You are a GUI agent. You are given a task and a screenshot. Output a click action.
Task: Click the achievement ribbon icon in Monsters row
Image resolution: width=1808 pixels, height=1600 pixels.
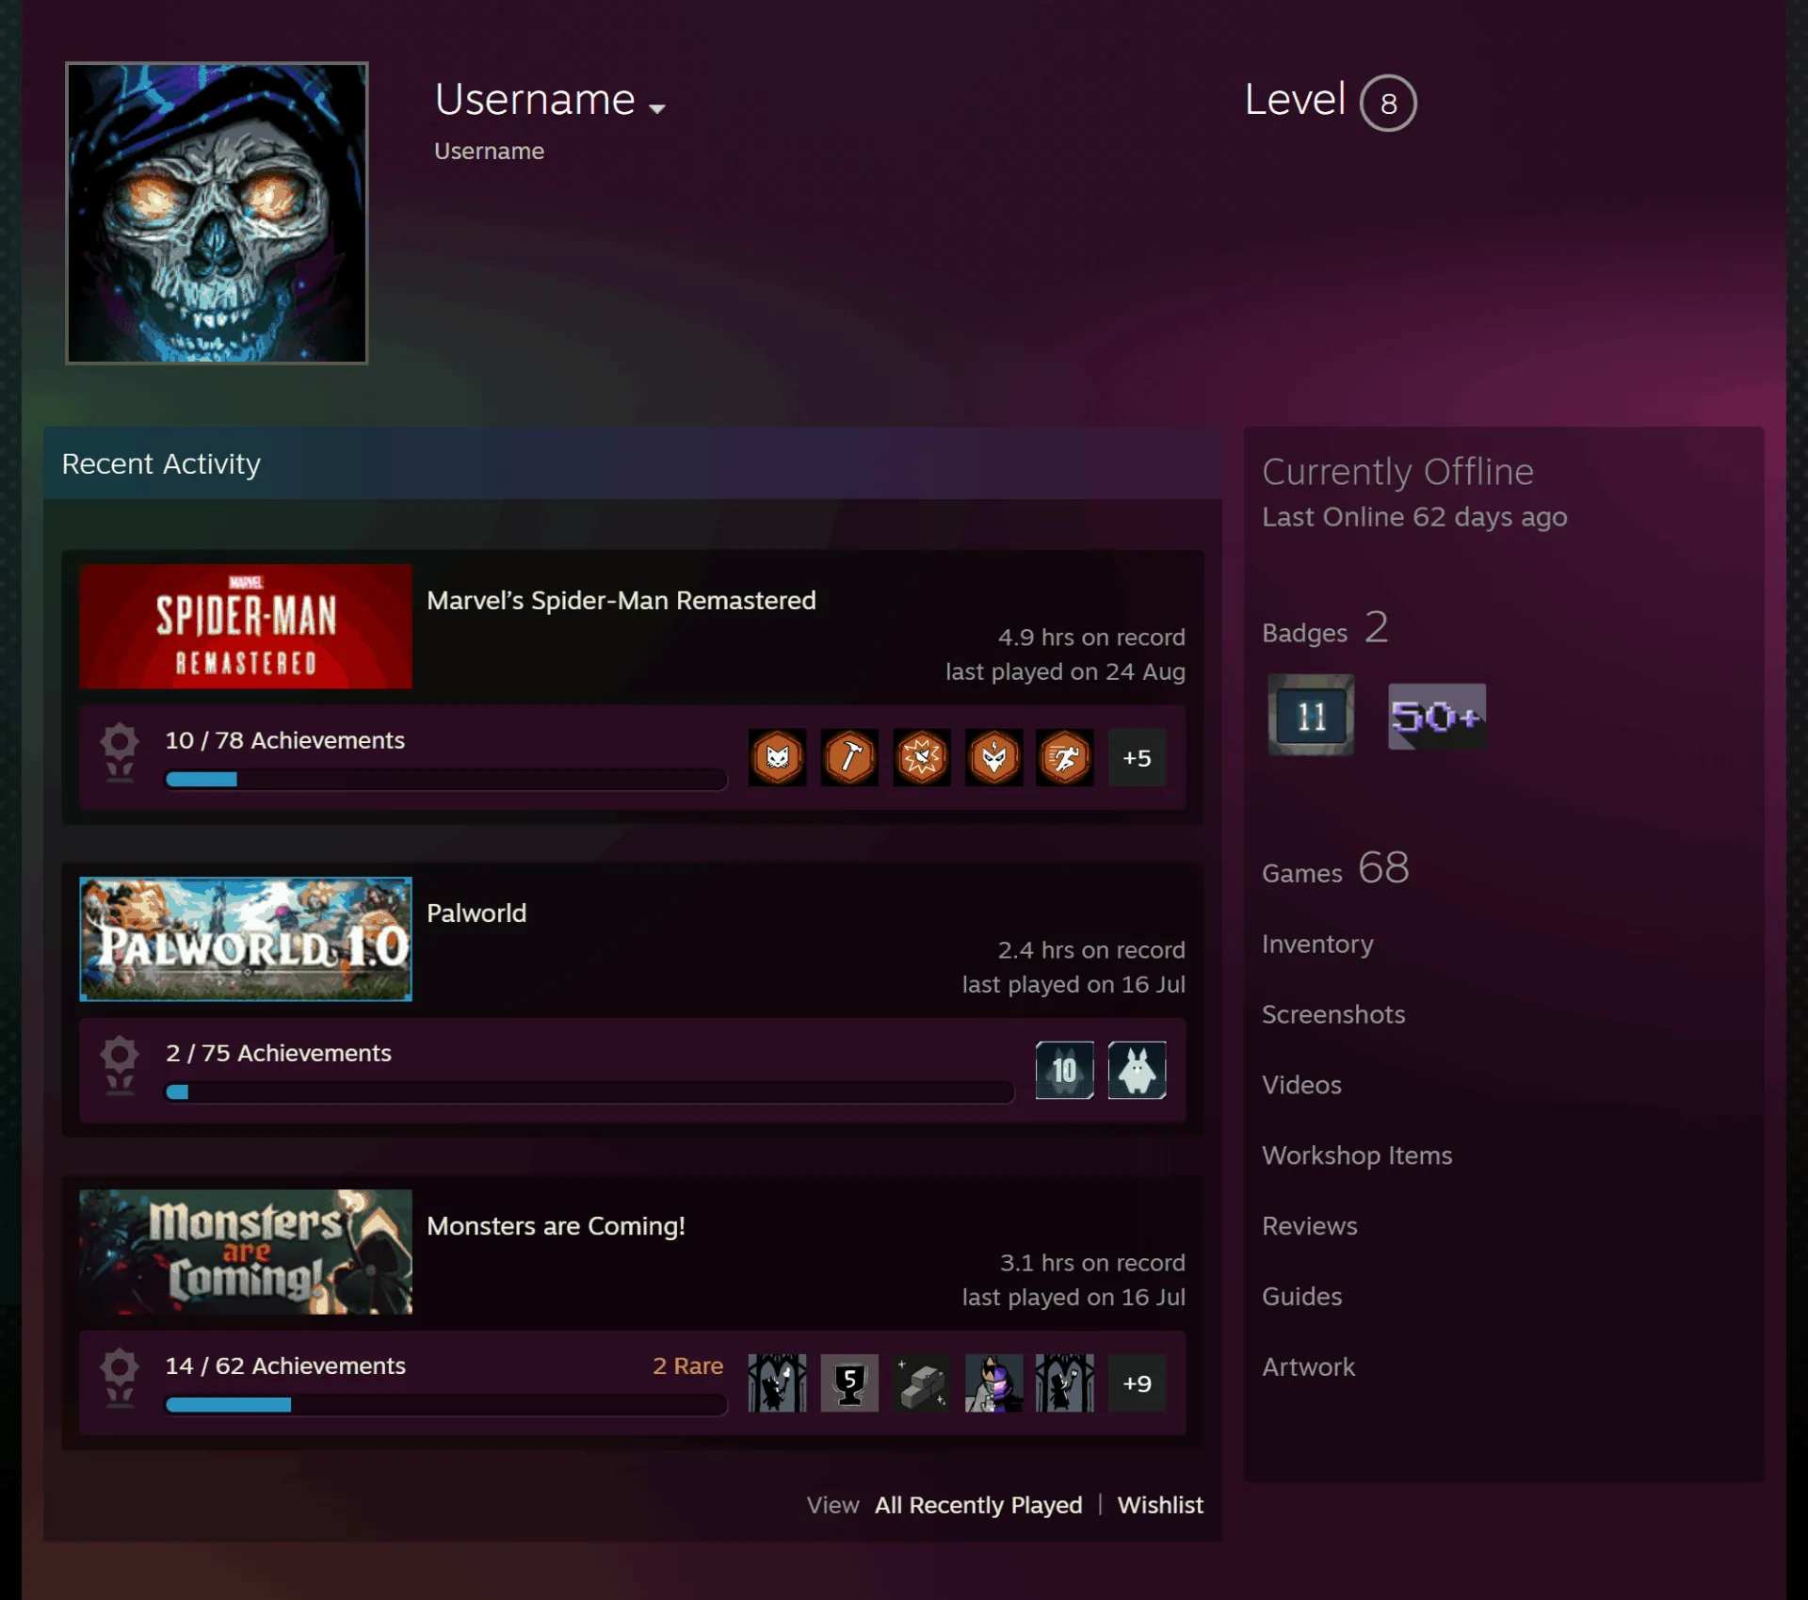(120, 1378)
